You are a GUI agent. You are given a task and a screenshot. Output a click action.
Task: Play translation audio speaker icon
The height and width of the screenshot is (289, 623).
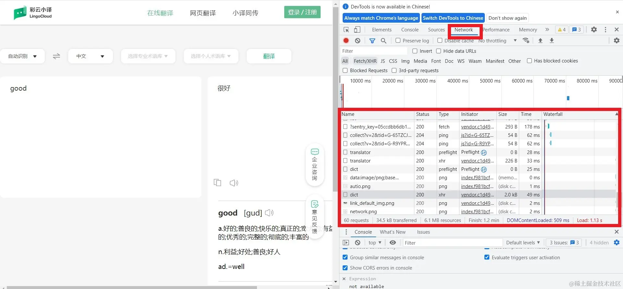(x=234, y=183)
